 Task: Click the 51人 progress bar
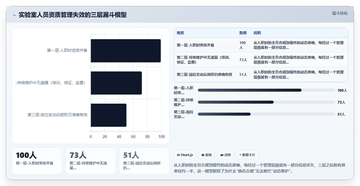click(x=266, y=114)
